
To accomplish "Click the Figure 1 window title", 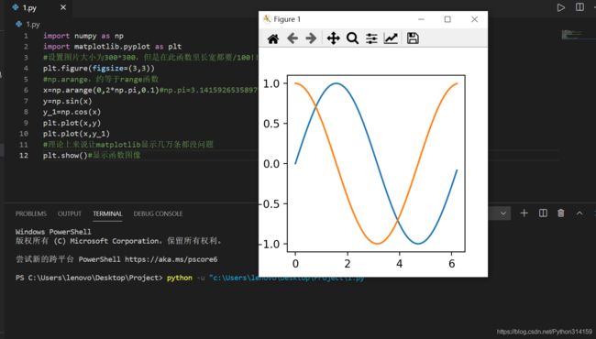I will tap(287, 19).
